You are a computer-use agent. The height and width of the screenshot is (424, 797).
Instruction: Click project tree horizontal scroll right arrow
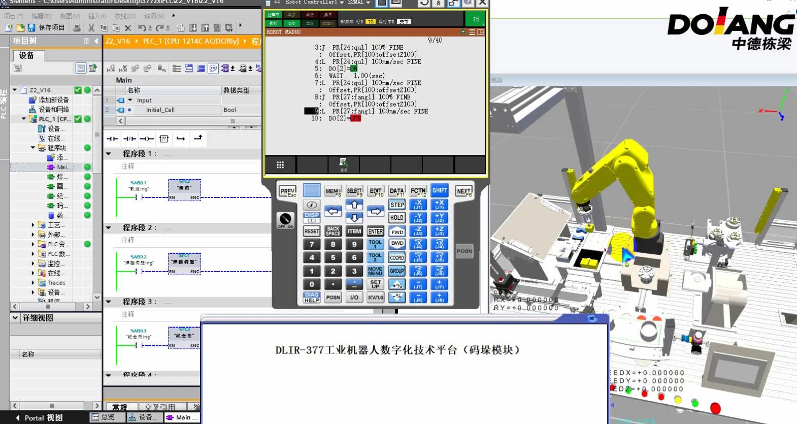pyautogui.click(x=88, y=306)
